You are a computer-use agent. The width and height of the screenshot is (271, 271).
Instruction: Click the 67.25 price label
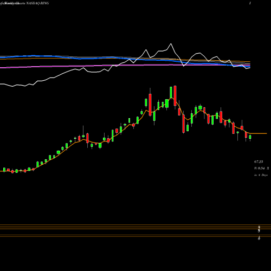(x=259, y=162)
